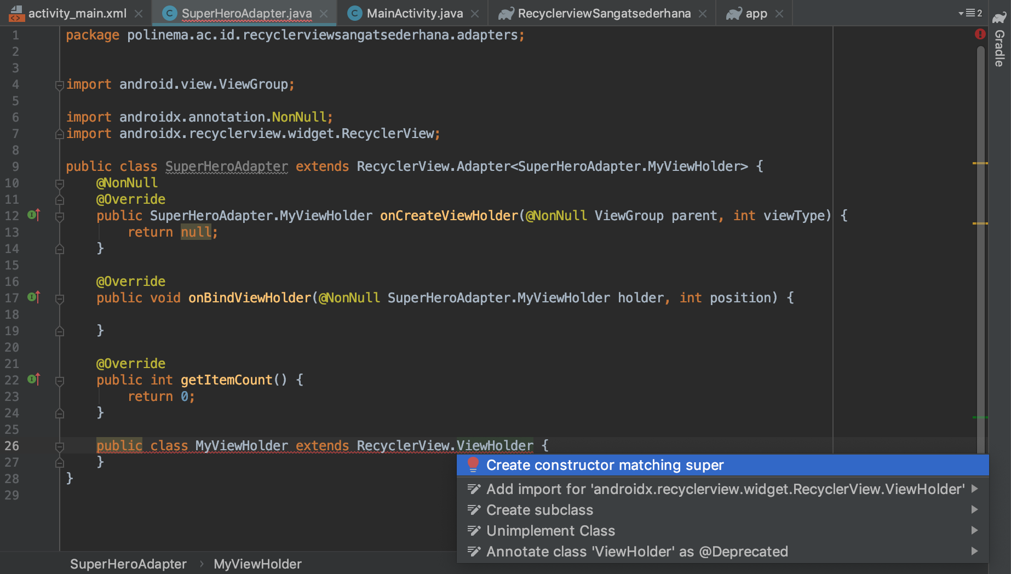Click the red bulb quick-fix icon
The image size is (1011, 574).
(x=473, y=465)
